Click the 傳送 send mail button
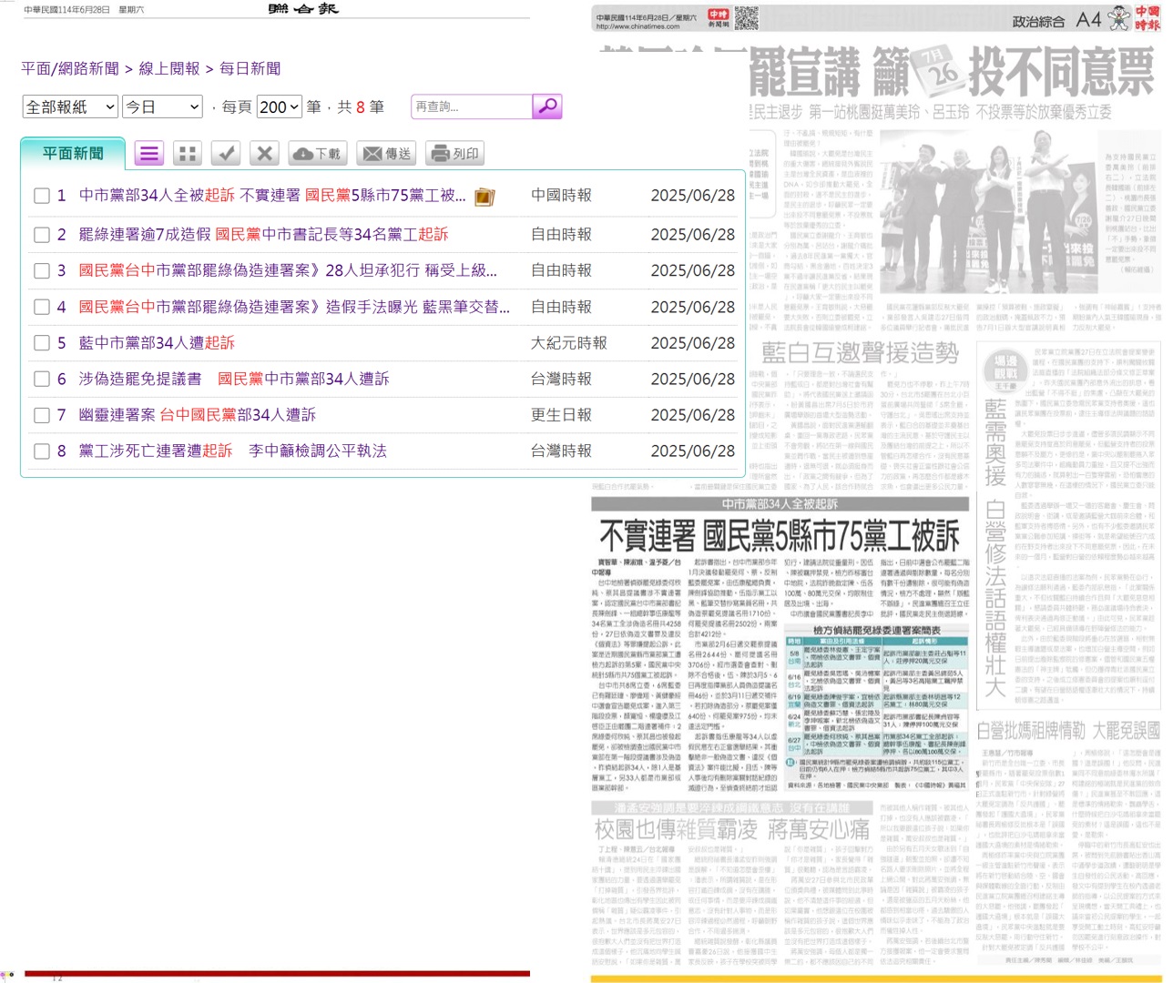The image size is (1173, 983). click(x=387, y=154)
